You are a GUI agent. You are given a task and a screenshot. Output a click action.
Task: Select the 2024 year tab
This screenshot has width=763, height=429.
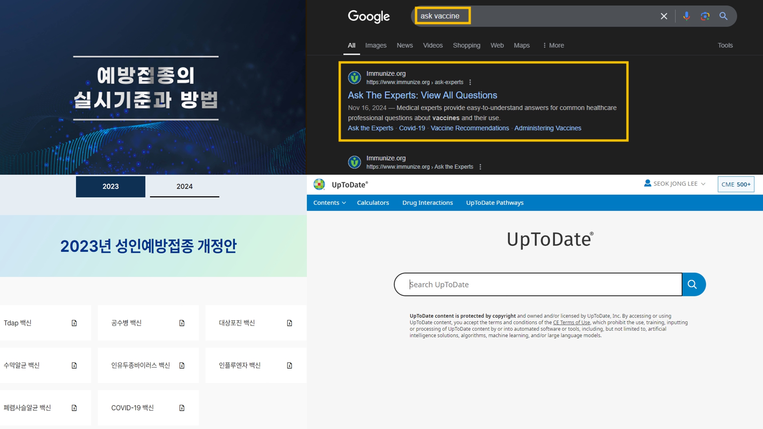point(184,186)
